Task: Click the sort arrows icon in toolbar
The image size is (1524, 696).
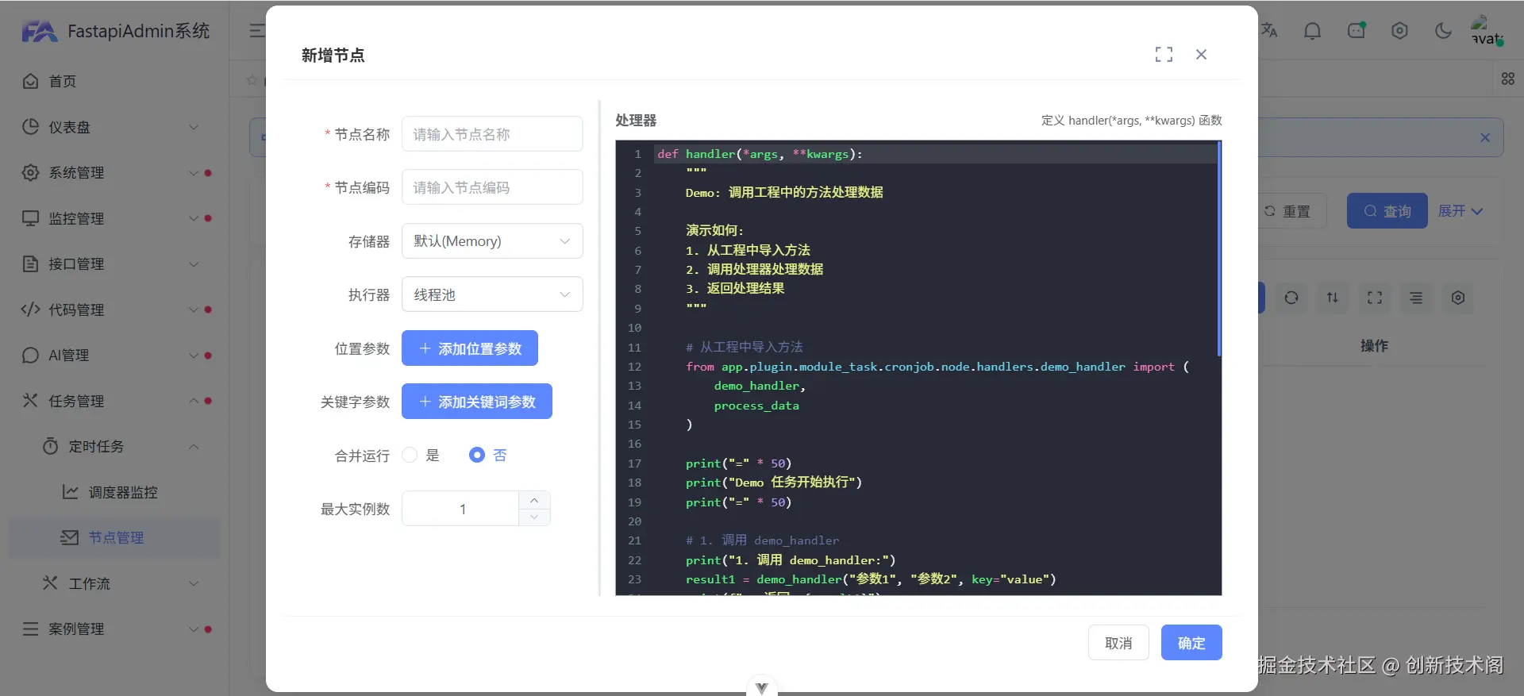Action: [x=1333, y=298]
